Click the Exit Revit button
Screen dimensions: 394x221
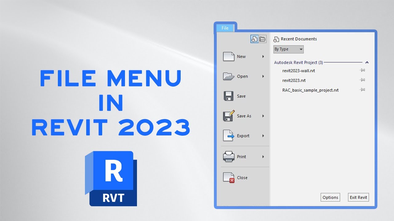(x=358, y=197)
